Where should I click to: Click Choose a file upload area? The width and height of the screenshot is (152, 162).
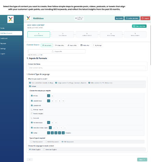point(57,51)
